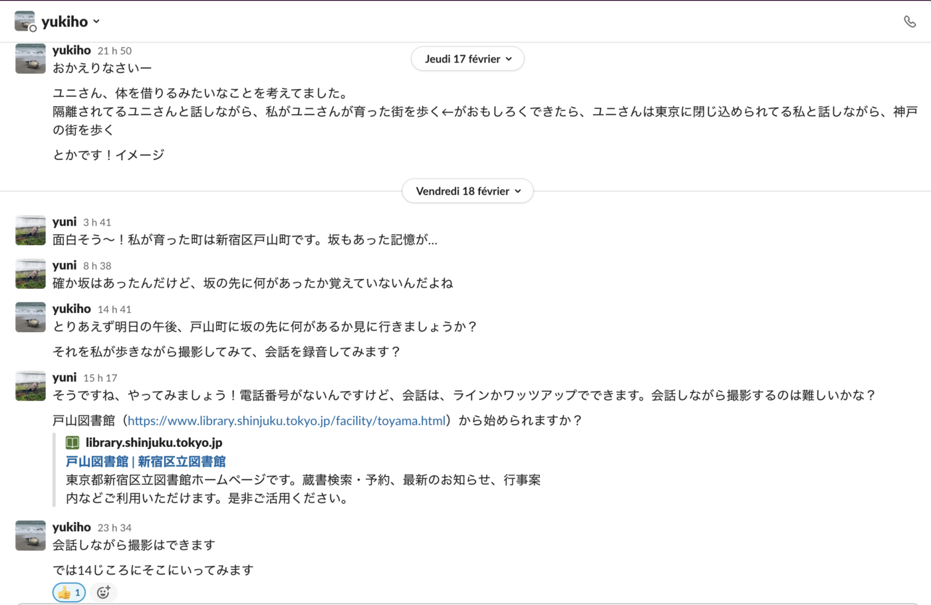Start a call using the phone icon

point(910,21)
